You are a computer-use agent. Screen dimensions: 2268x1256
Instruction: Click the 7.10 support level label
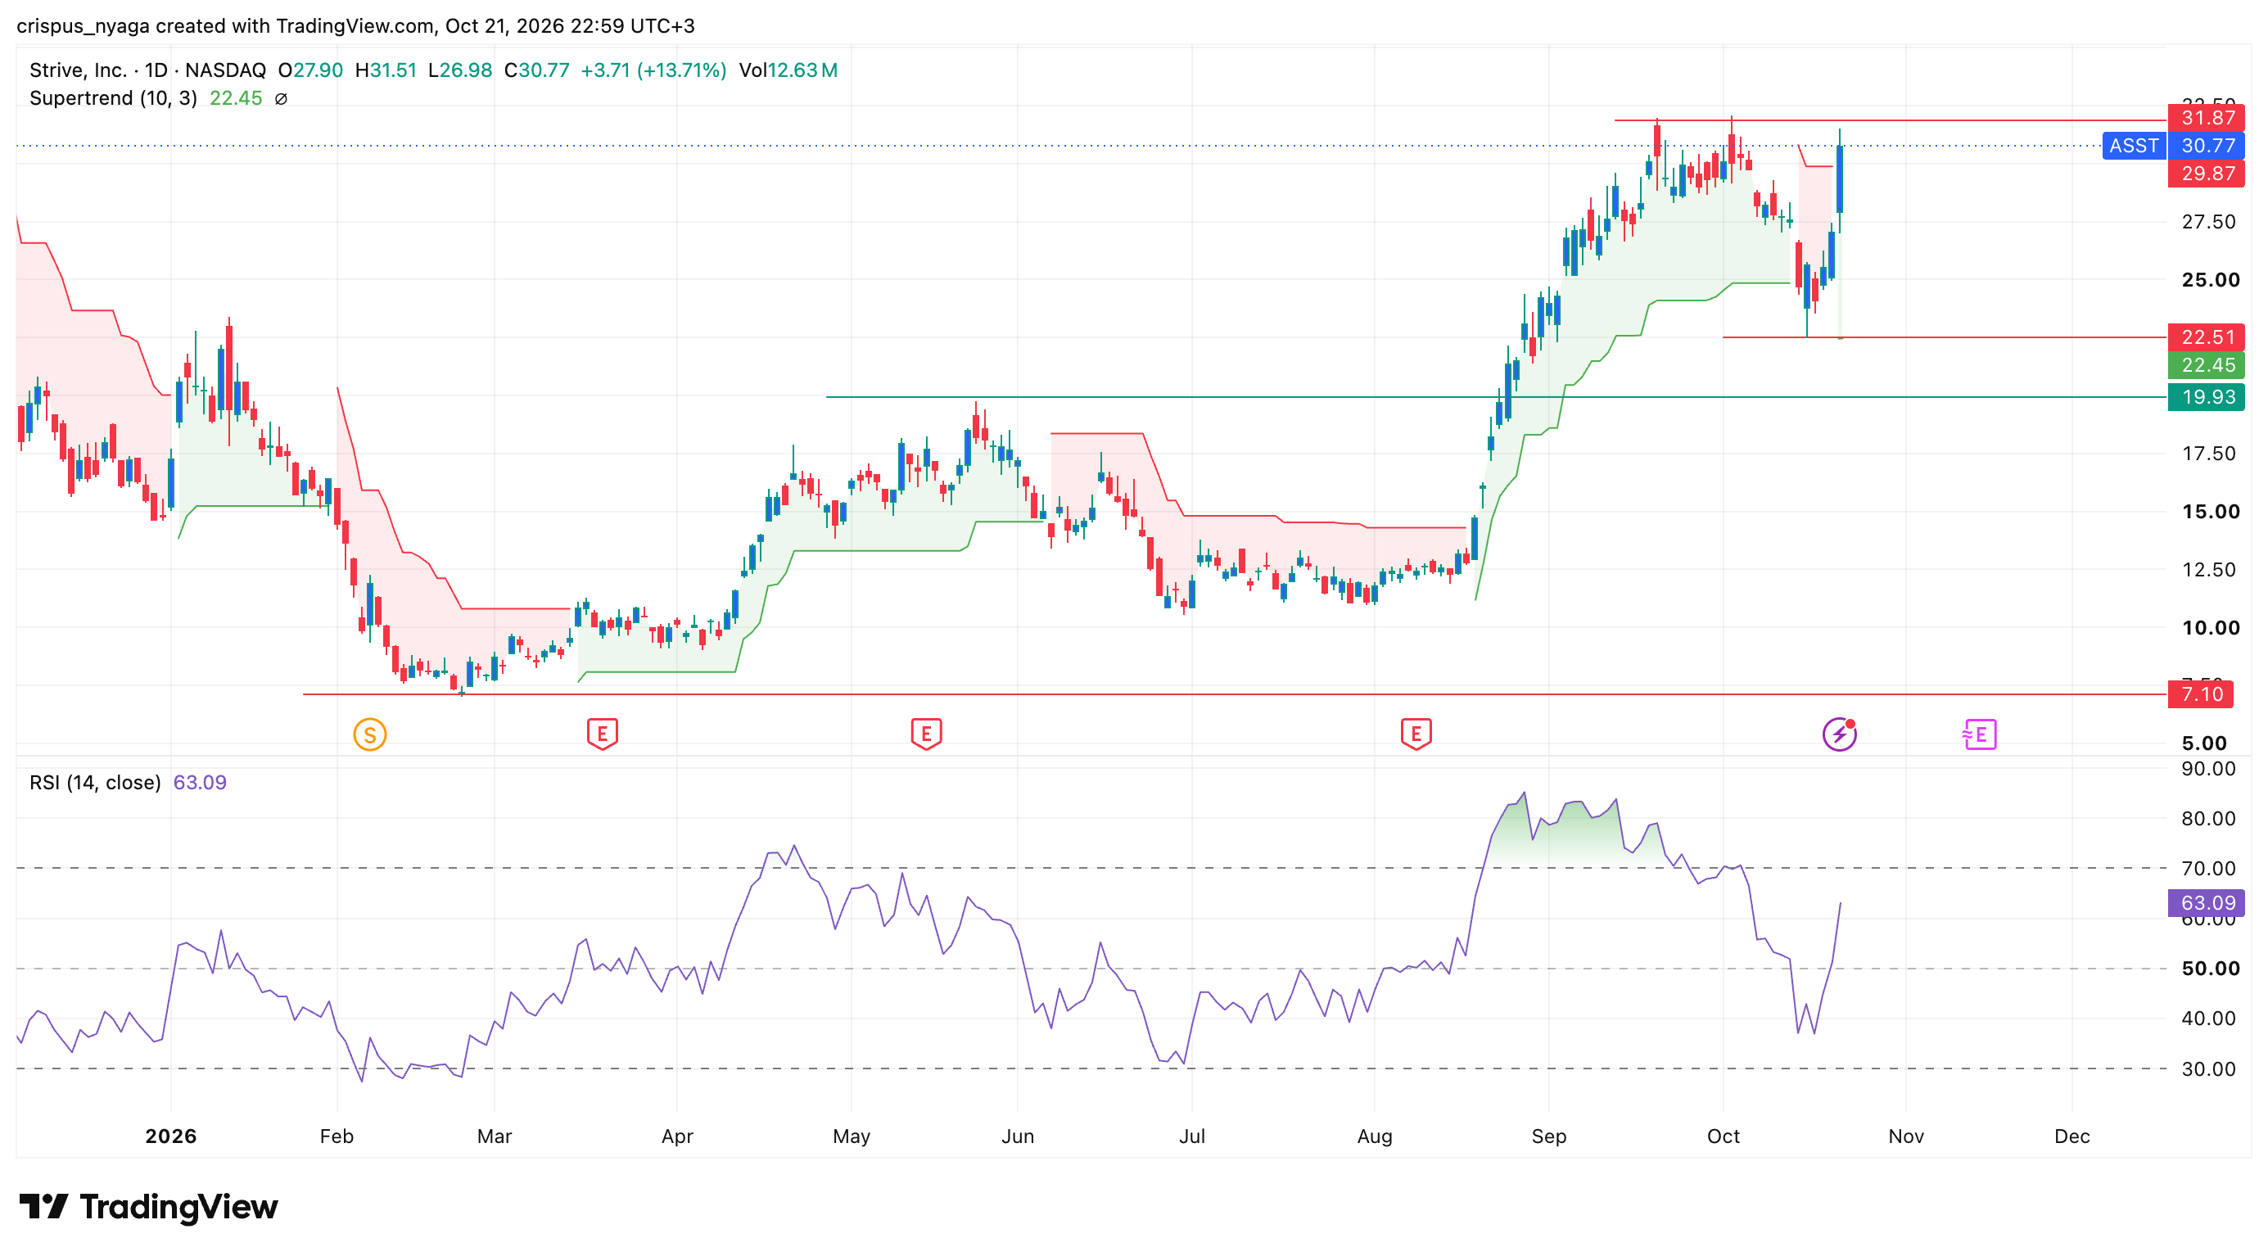coord(2201,694)
